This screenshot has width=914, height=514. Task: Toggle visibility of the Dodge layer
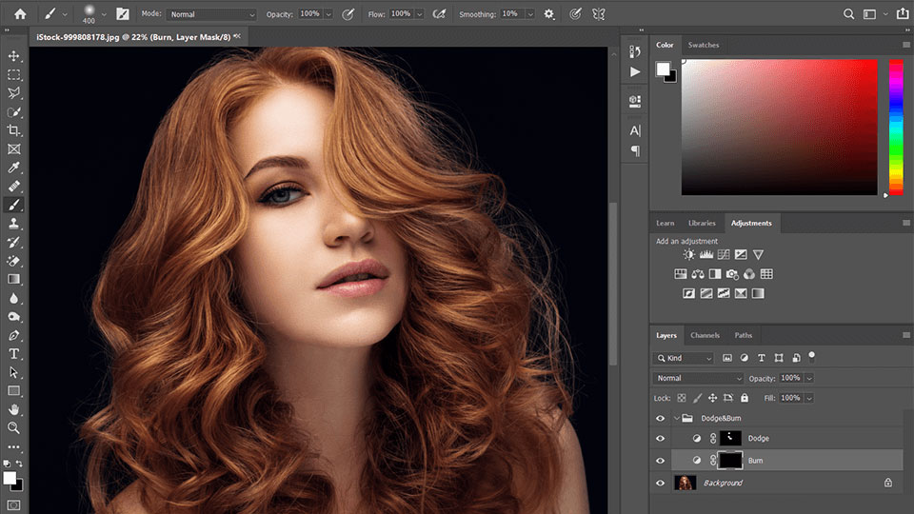click(661, 439)
